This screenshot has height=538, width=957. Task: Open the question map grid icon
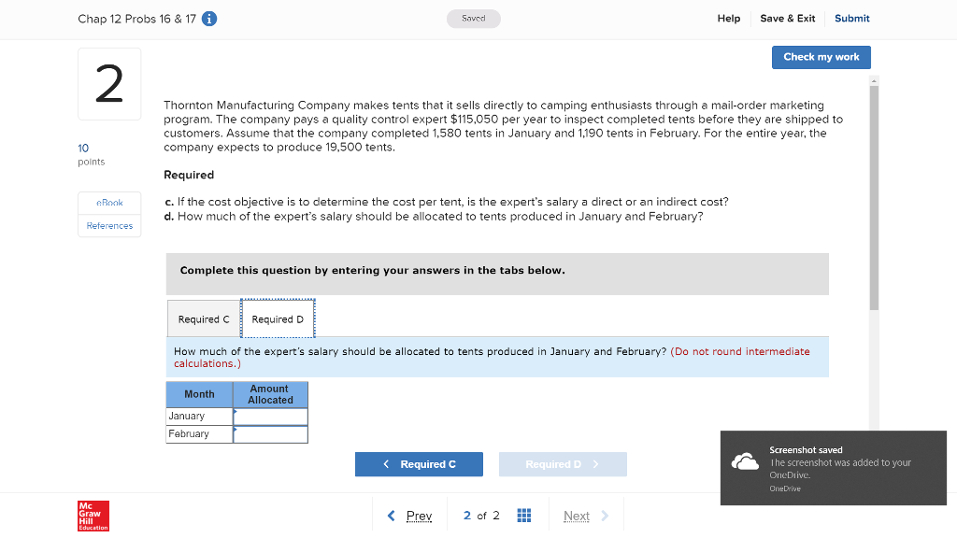click(x=523, y=515)
